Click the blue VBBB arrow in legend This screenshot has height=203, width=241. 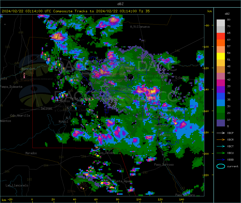coord(221,160)
